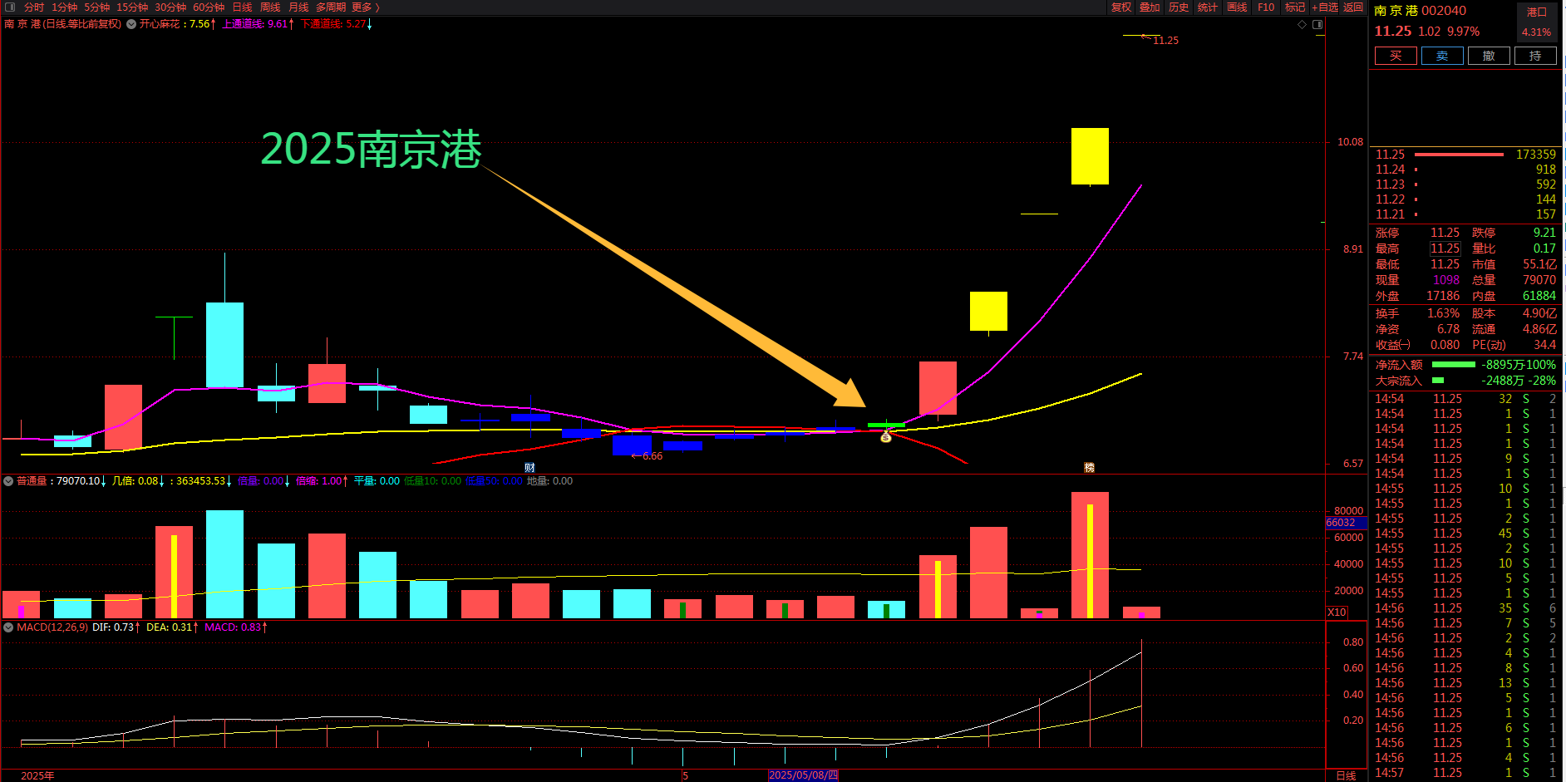Click the 榜 ranking marker on the chart
This screenshot has width=1566, height=782.
click(x=1089, y=468)
